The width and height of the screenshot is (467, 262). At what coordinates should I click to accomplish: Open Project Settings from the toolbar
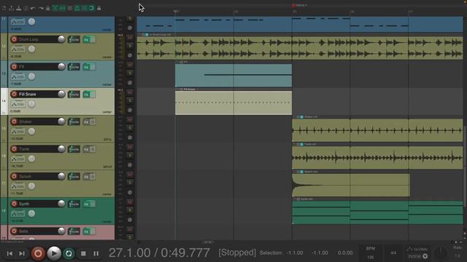pyautogui.click(x=26, y=8)
